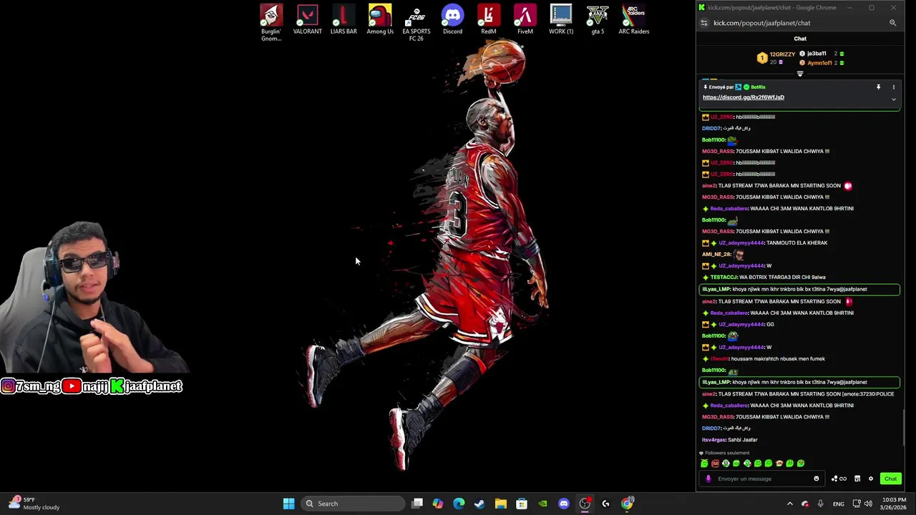Open the pinned message three-dot menu
The image size is (916, 515).
(x=893, y=87)
